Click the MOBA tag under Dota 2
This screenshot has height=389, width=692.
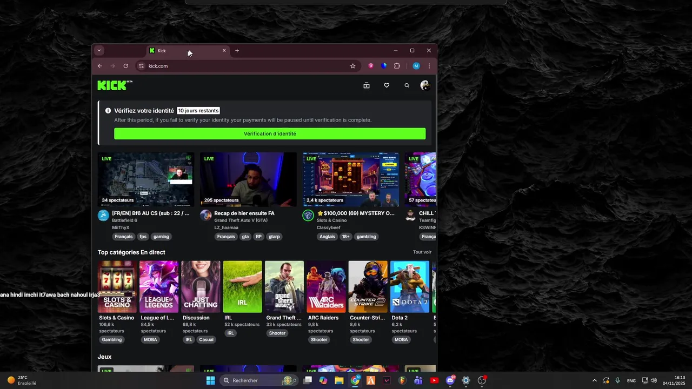[x=401, y=340]
